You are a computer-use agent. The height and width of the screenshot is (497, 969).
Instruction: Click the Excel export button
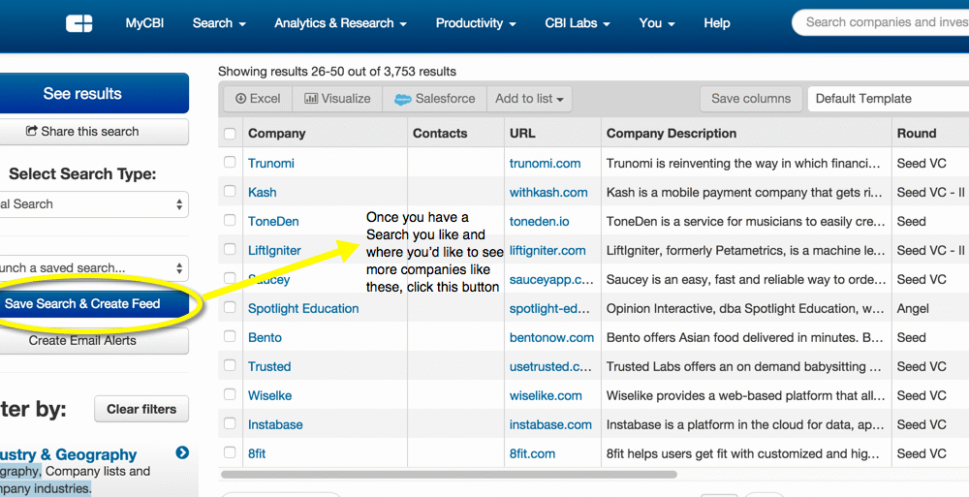point(258,98)
